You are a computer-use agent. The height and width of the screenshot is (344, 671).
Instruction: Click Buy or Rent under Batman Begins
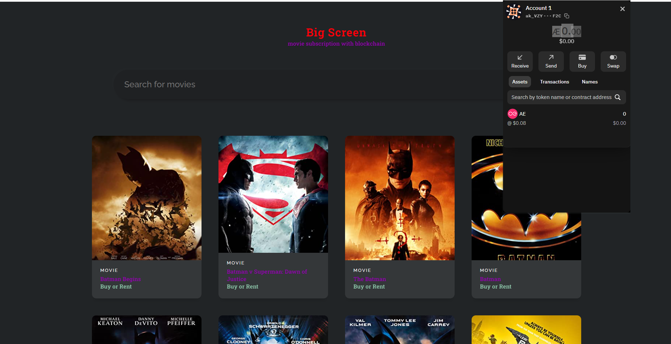[x=116, y=287]
